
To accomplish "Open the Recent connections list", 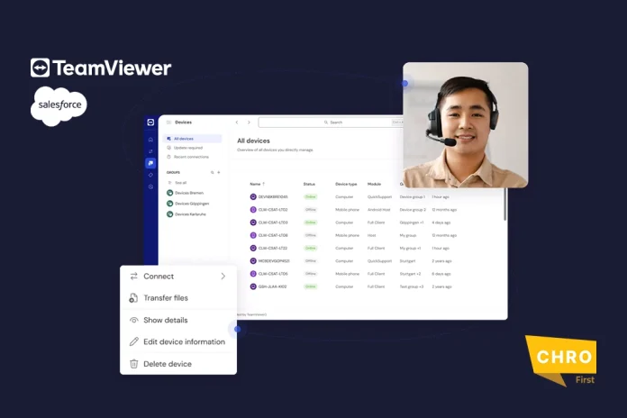I will click(x=191, y=157).
